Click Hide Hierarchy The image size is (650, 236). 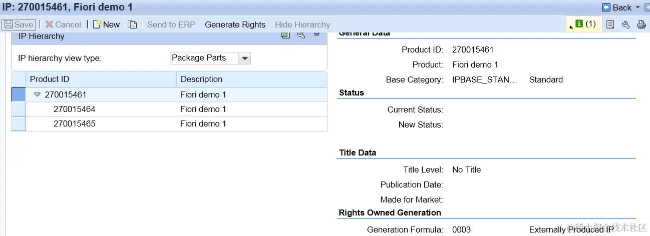pos(302,24)
